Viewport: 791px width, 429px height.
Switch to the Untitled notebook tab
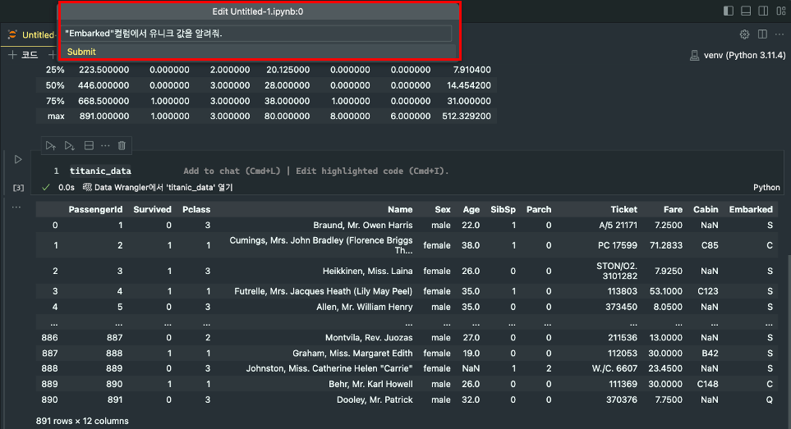[37, 34]
